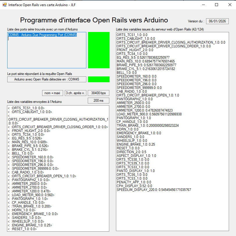Click the application icon in the title bar
The width and height of the screenshot is (236, 236).
coord(4,5)
